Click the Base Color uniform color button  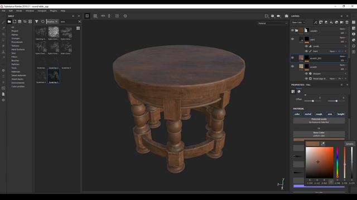319,134
